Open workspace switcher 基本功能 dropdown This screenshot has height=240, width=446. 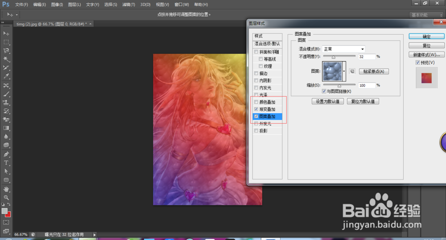point(427,15)
